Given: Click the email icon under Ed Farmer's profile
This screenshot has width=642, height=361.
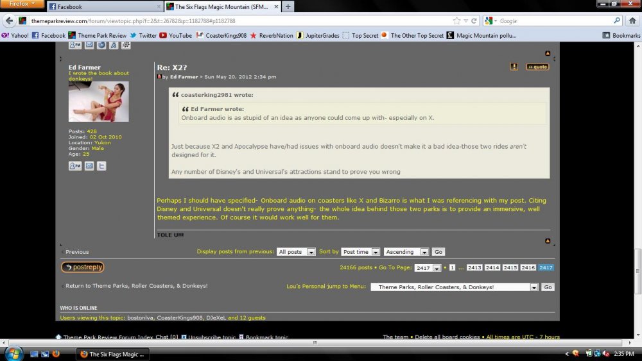Looking at the screenshot, I should 89,166.
